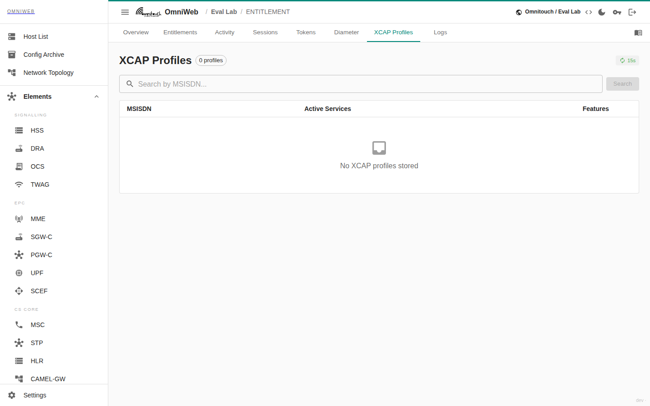Open the Omnitouch / Eval Lab selector
650x406 pixels.
coord(548,12)
